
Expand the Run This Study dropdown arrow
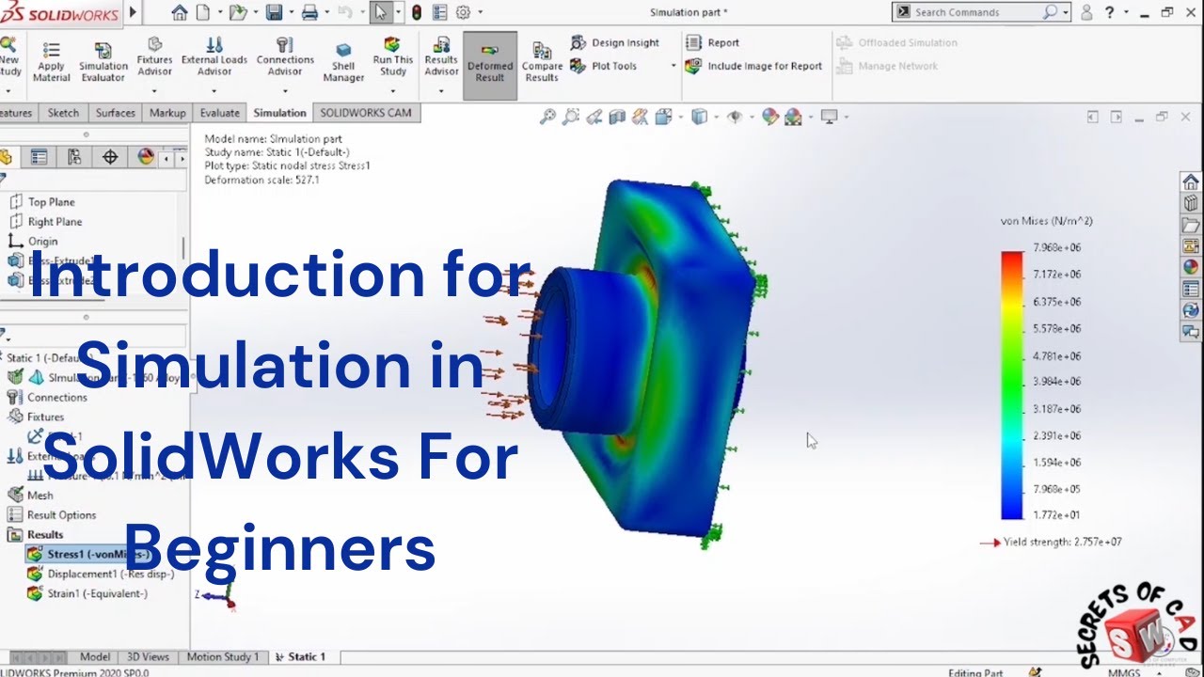tap(393, 92)
